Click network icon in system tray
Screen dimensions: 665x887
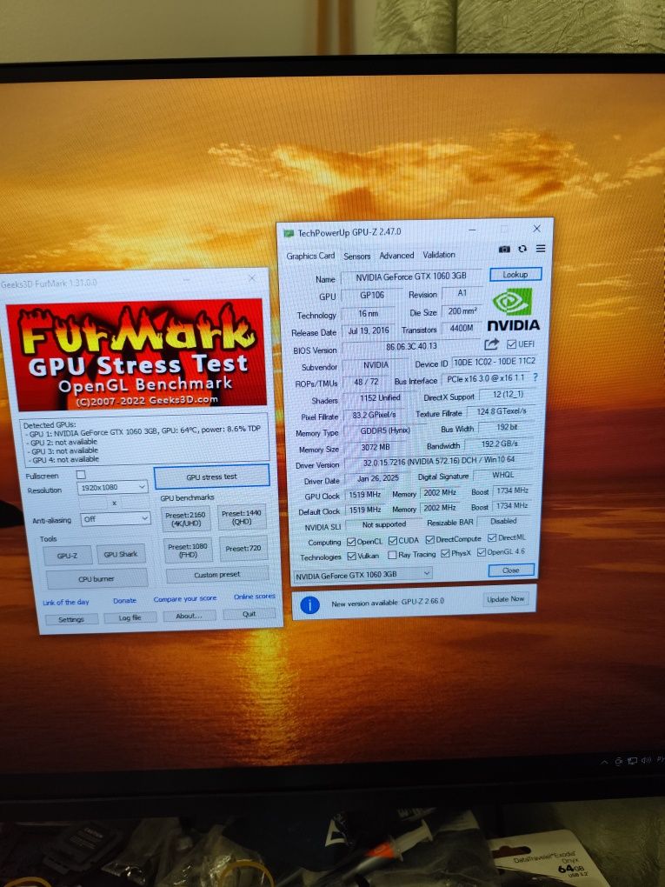(x=632, y=761)
